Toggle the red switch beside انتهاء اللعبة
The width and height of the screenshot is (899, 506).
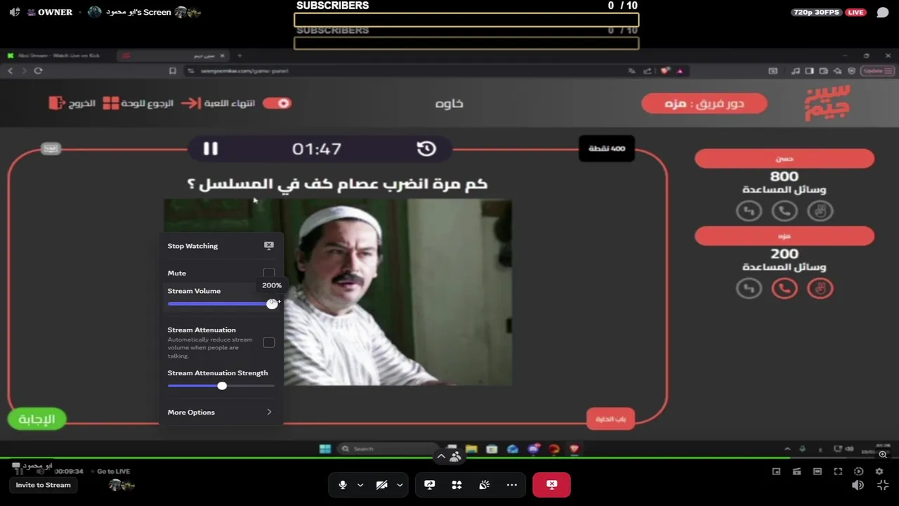pyautogui.click(x=277, y=103)
